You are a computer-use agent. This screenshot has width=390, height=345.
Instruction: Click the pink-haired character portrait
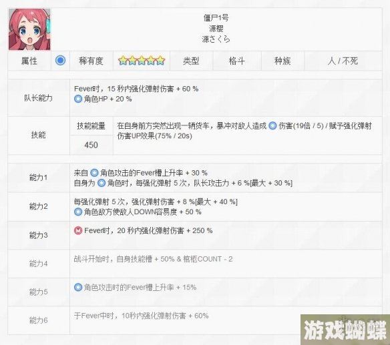29,29
